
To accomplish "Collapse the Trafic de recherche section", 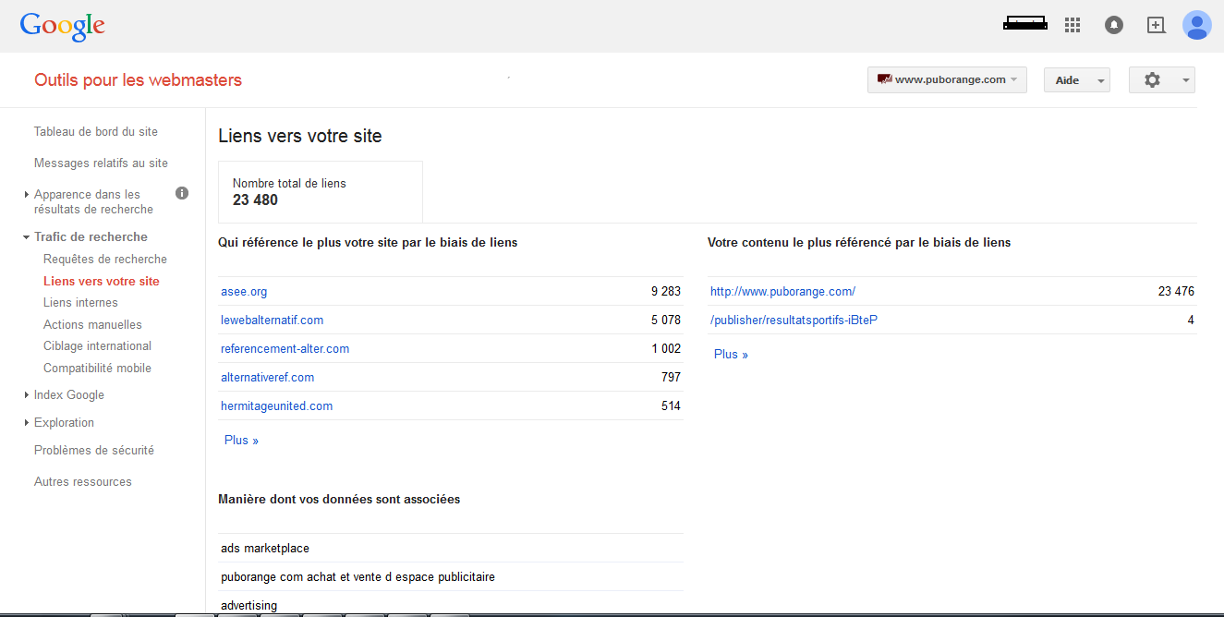I will [91, 236].
